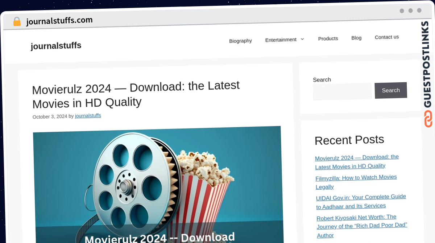Click the journalstuffs site title
Screen dimensions: 435x243
click(56, 46)
